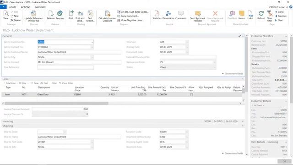Click Clear Filter in the Lines toolbar
293x165 pixels.
tap(66, 83)
